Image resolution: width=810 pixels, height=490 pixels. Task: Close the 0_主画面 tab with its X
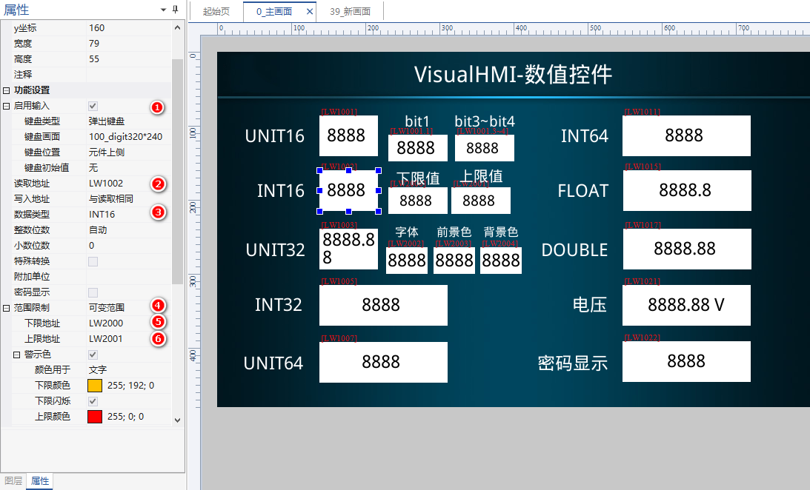[x=310, y=12]
